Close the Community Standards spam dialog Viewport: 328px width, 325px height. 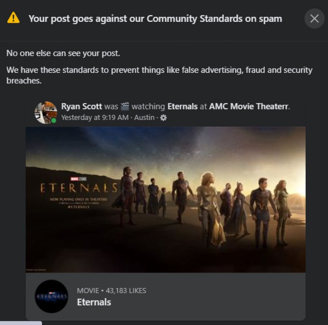[315, 19]
